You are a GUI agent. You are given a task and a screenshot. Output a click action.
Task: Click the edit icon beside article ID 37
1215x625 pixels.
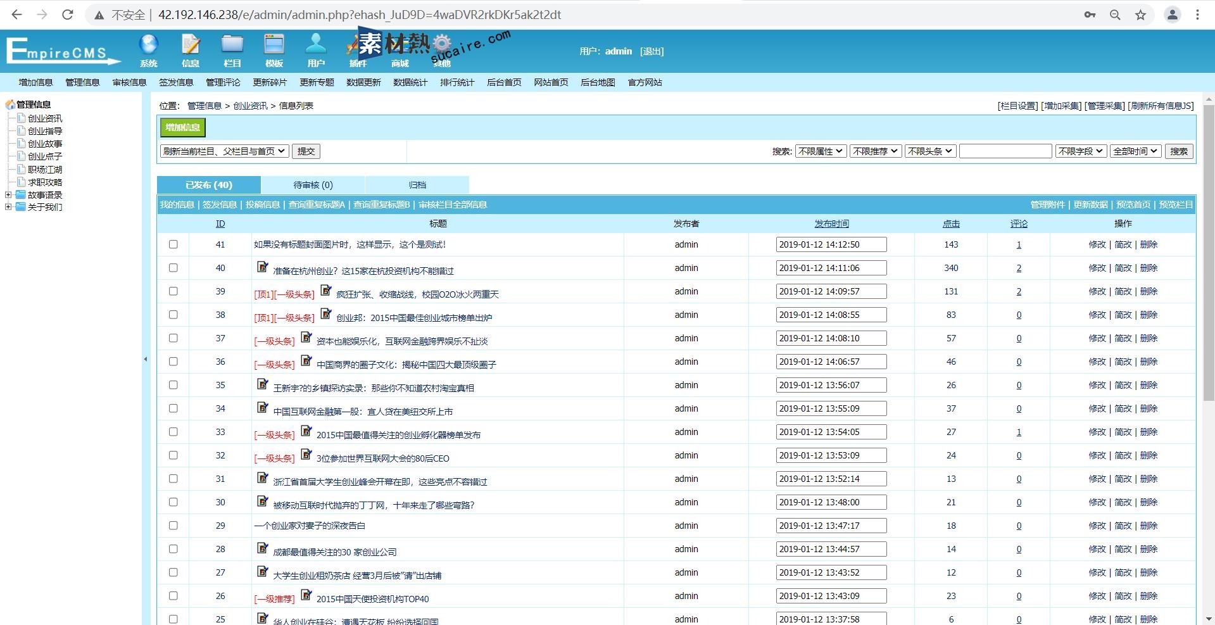pos(306,337)
